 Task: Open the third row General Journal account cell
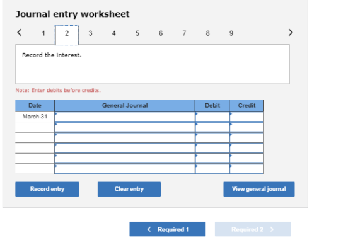click(x=125, y=138)
